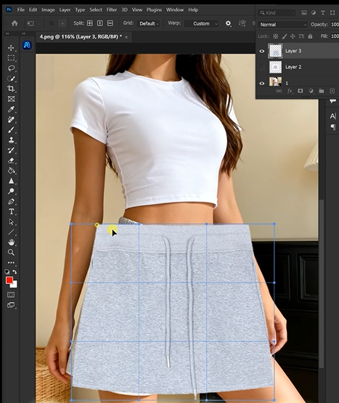Image resolution: width=339 pixels, height=403 pixels.
Task: Select the Layer 3 thumbnail
Action: [x=275, y=51]
